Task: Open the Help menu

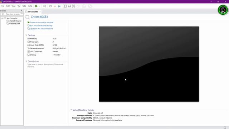Action: click(x=30, y=6)
